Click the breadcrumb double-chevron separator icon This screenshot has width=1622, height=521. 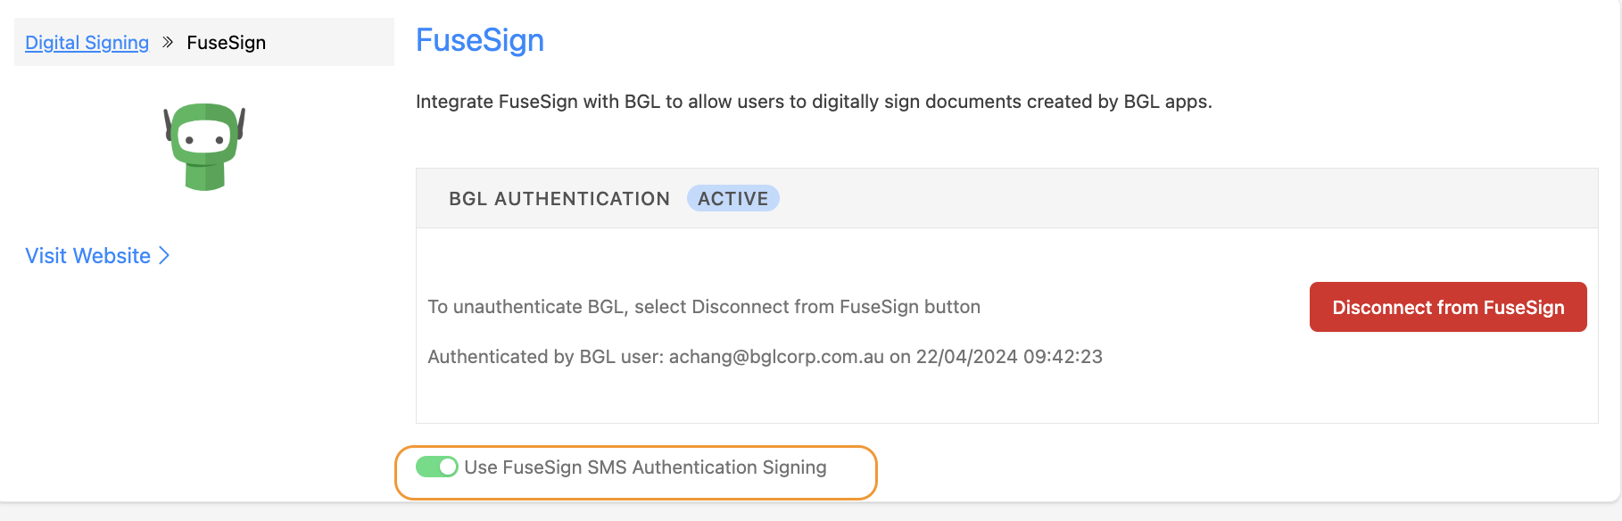point(168,42)
